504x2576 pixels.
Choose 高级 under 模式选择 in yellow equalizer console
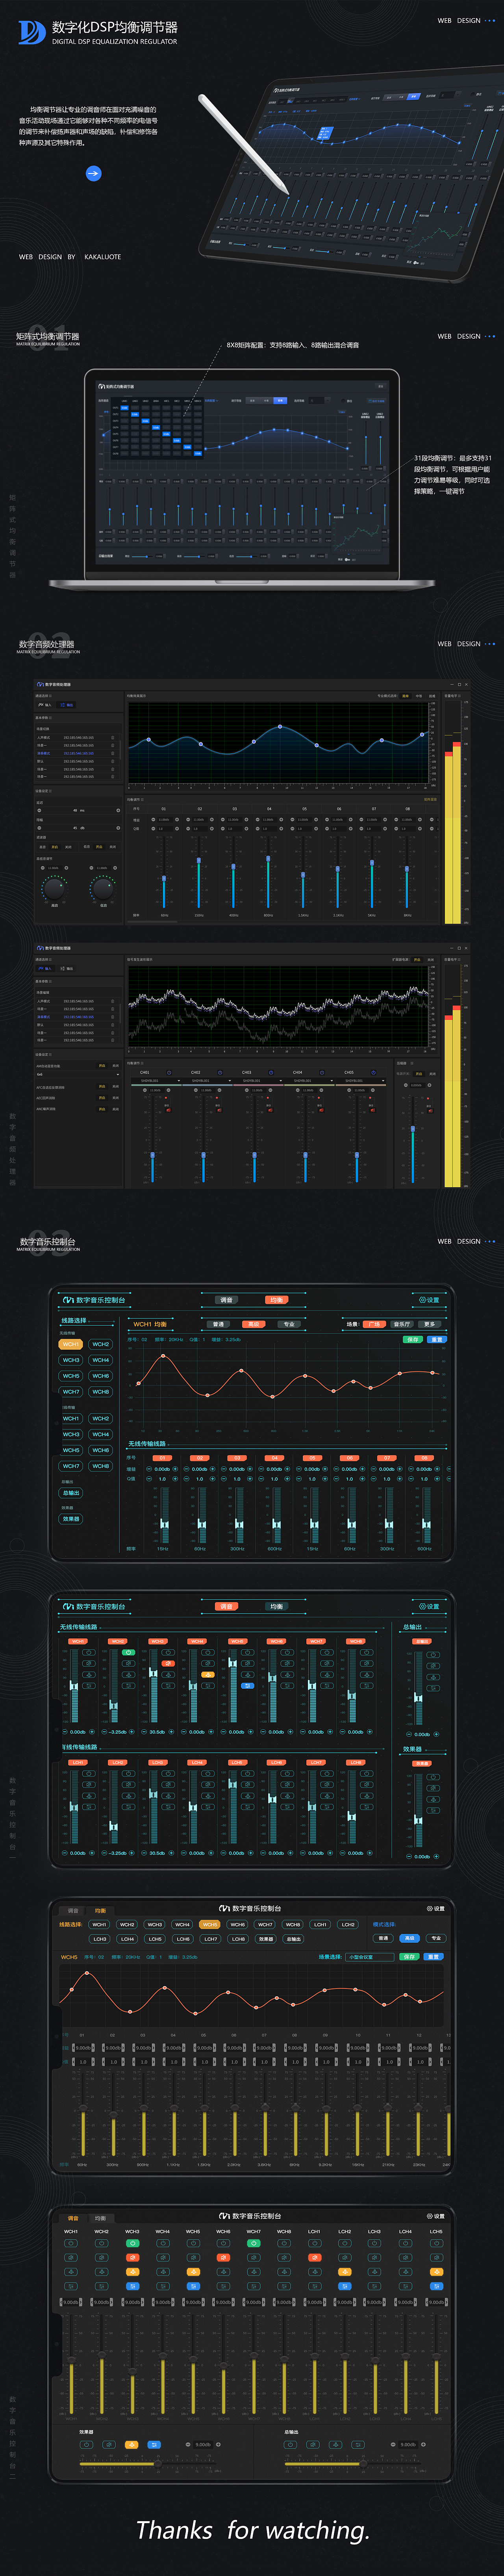[410, 1938]
